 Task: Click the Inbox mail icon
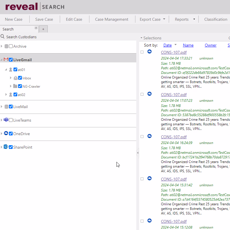(16, 78)
